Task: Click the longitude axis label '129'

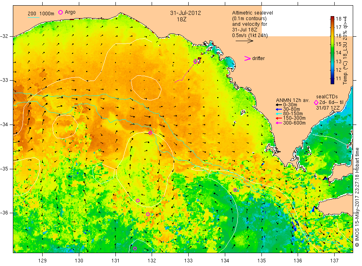Action: click(x=43, y=261)
